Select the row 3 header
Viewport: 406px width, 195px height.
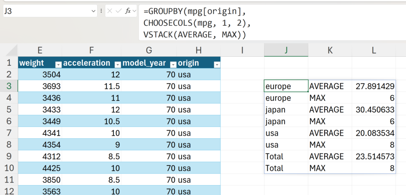point(9,86)
